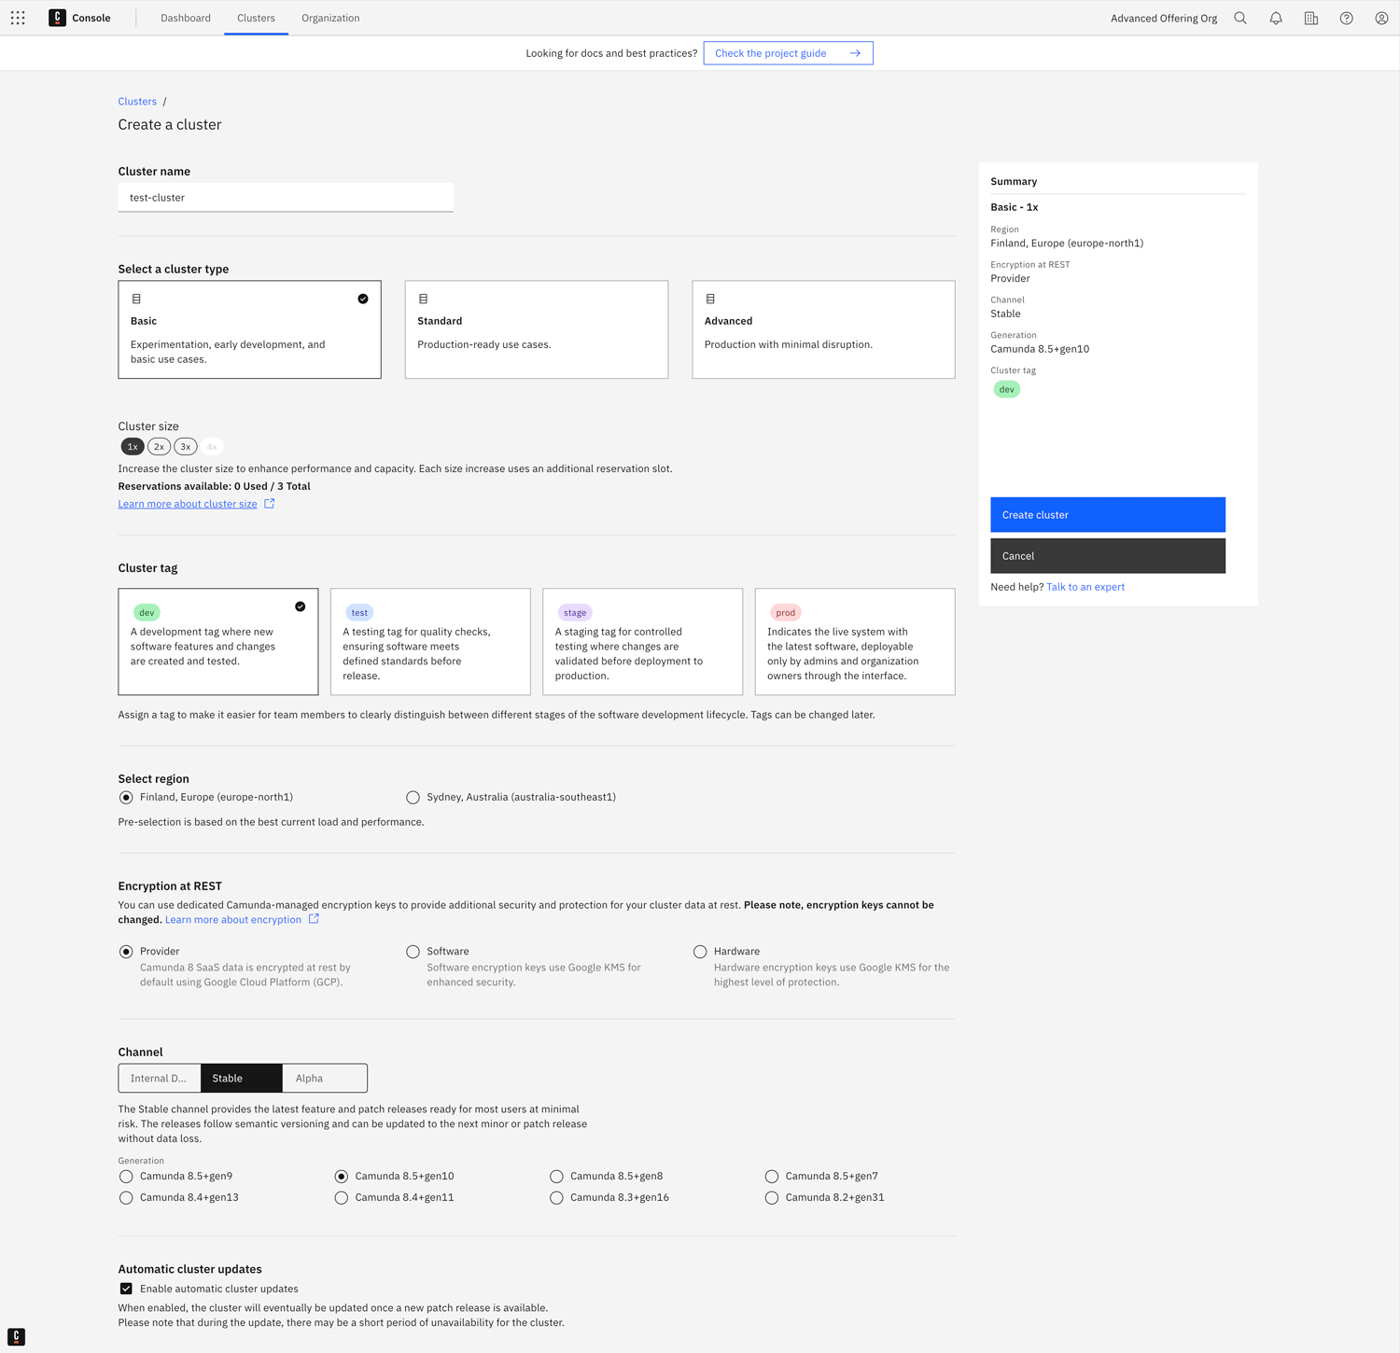Select the Basic cluster type card
1400x1353 pixels.
pos(249,329)
